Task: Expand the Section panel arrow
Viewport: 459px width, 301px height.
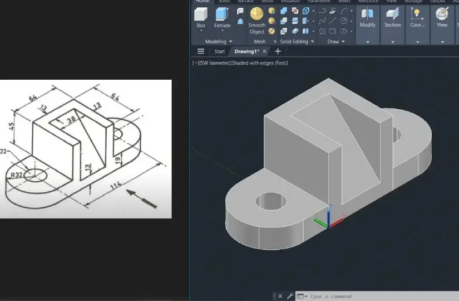Action: tap(393, 42)
